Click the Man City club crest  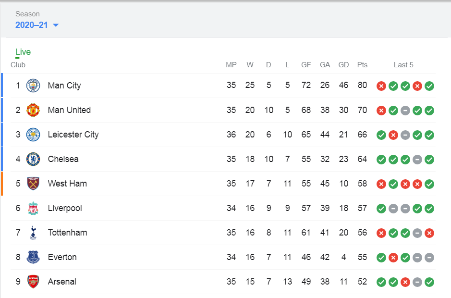point(33,86)
